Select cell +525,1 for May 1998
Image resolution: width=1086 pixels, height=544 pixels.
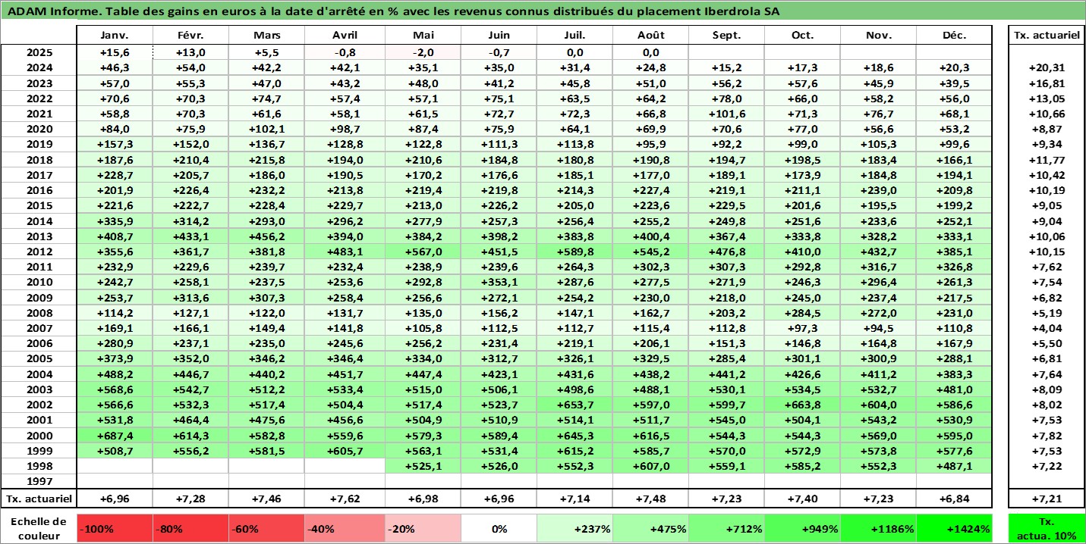tap(423, 466)
